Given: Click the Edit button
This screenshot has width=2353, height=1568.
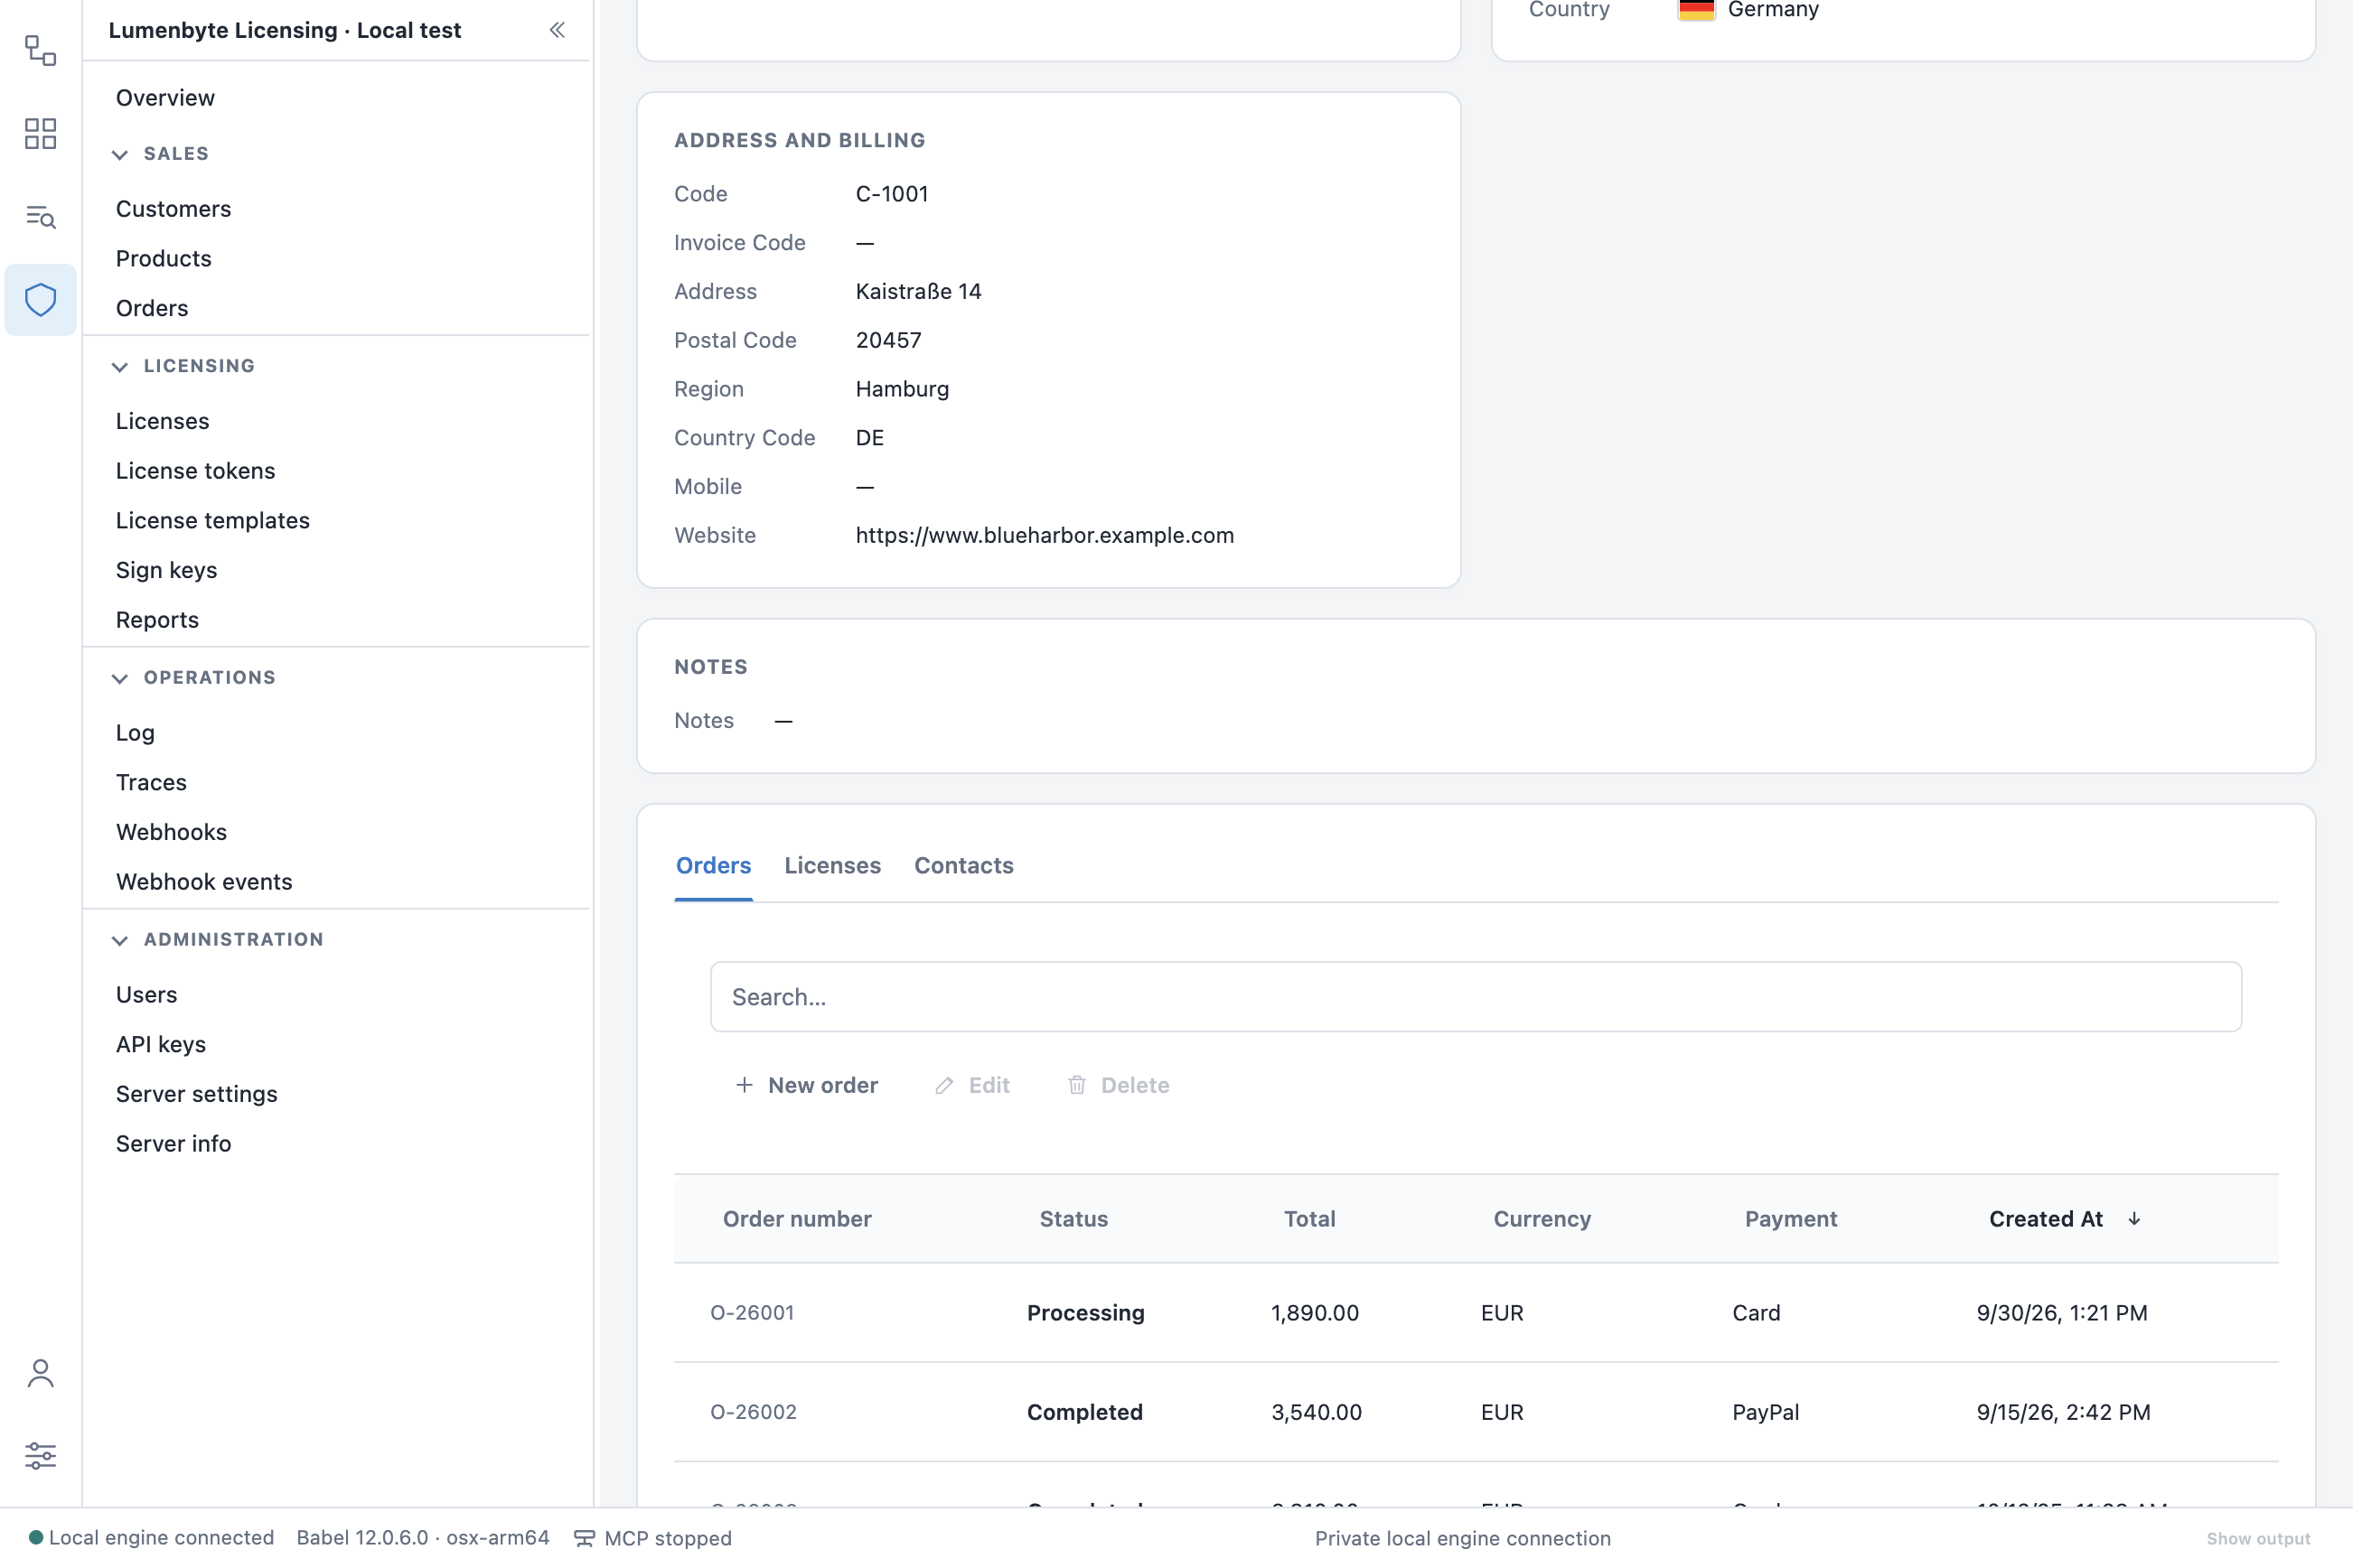Looking at the screenshot, I should 972,1085.
